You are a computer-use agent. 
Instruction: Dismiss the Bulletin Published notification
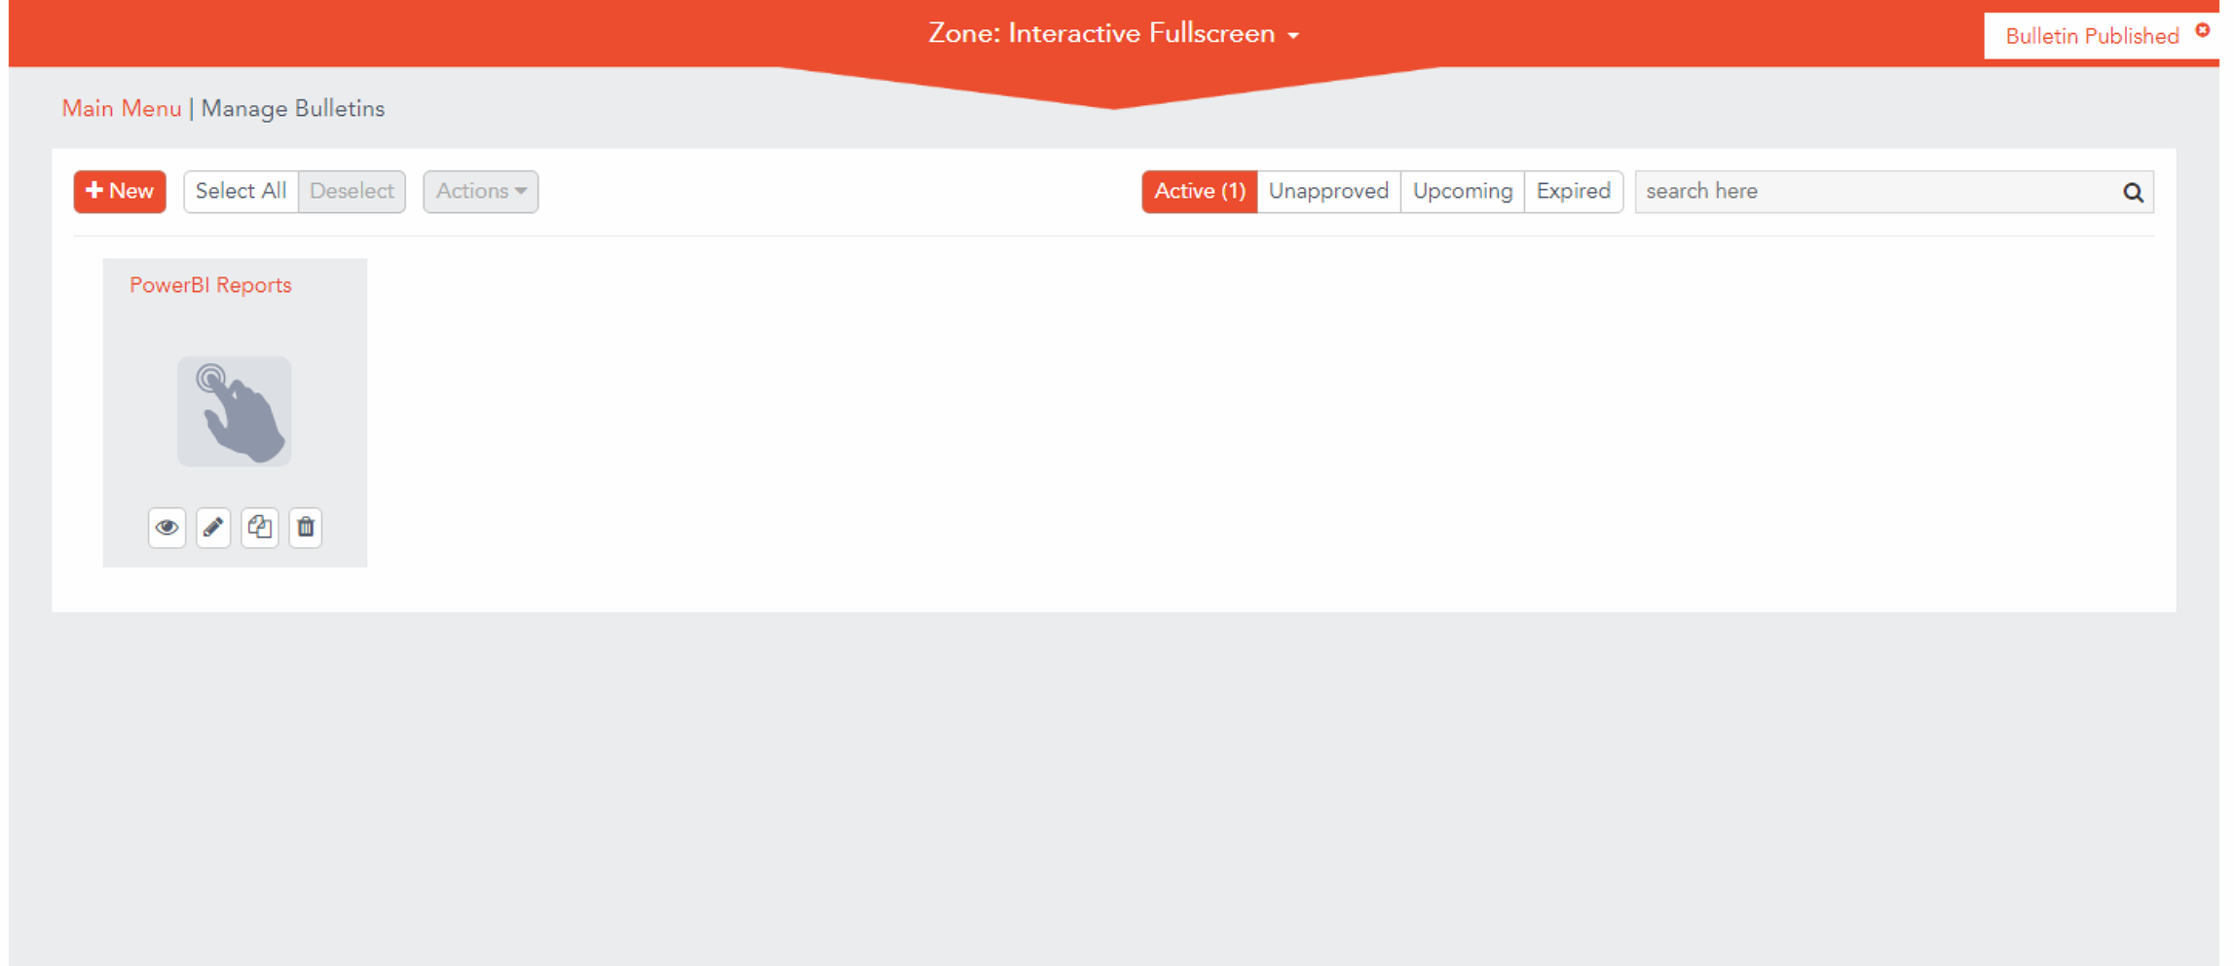tap(2202, 30)
